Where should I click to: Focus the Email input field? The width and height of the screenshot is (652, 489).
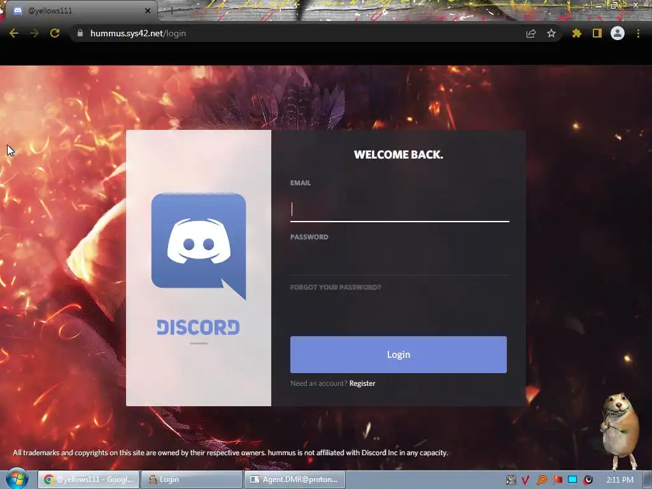(x=400, y=209)
